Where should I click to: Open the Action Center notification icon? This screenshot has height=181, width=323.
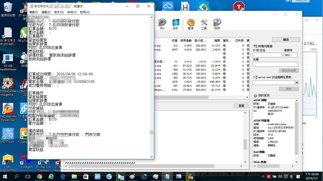[286, 177]
